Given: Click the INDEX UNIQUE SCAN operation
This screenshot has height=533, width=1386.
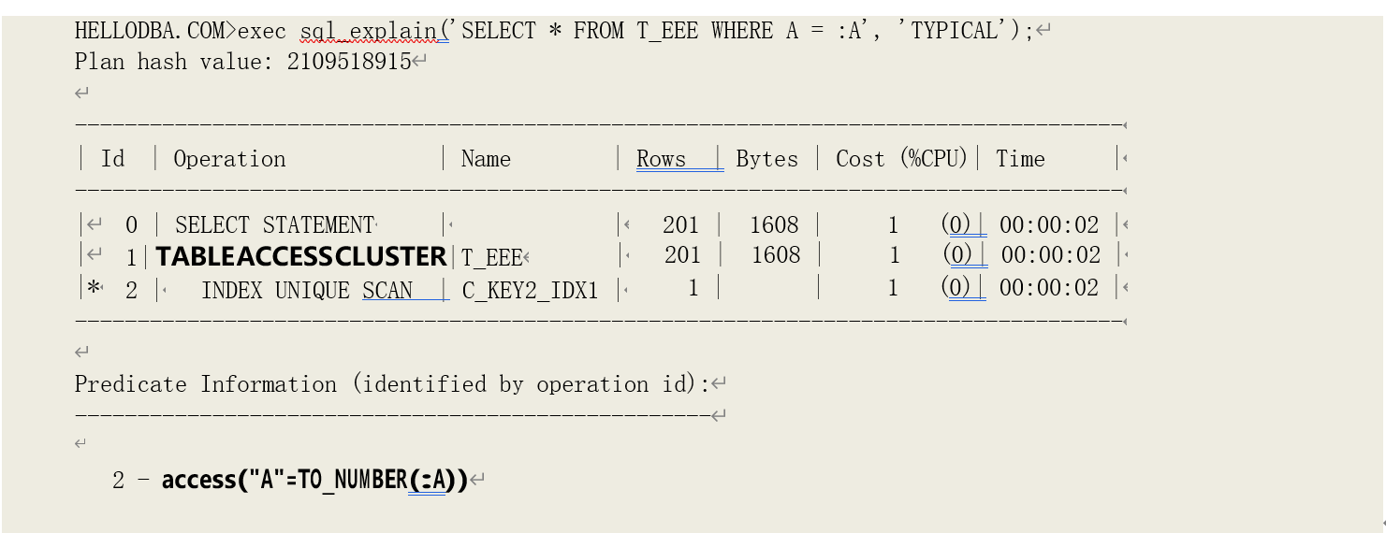Looking at the screenshot, I should coord(307,291).
